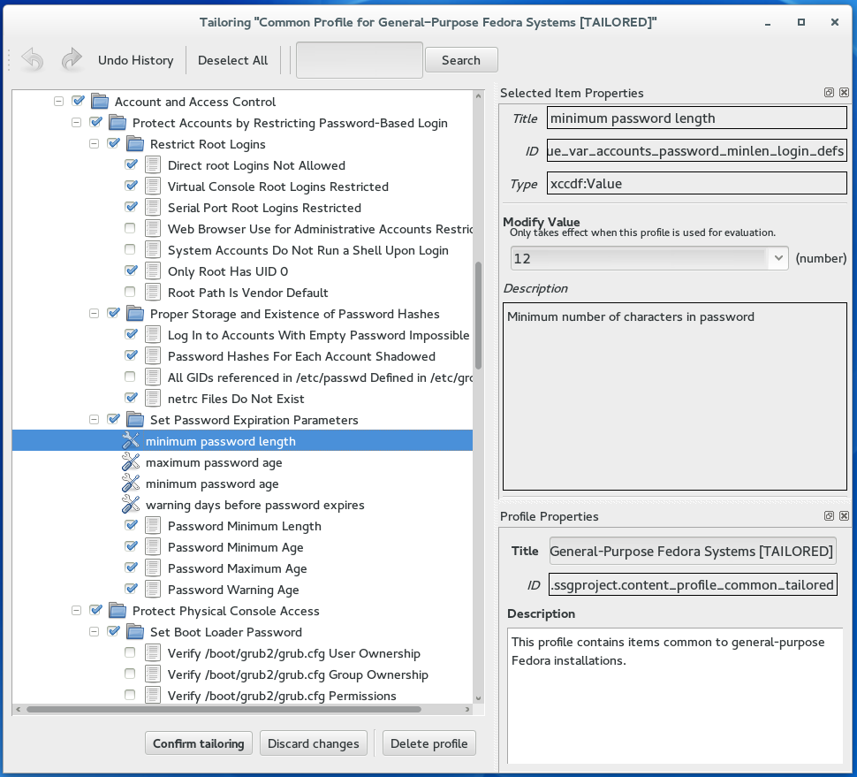This screenshot has width=857, height=777.
Task: Click the folder icon for Protect Physical Console Access
Action: [x=118, y=611]
